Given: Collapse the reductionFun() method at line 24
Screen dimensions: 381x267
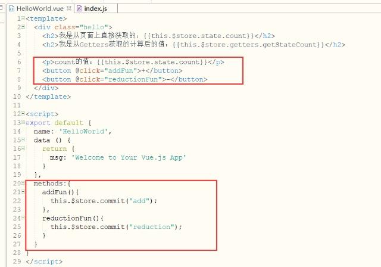Looking at the screenshot, I should coord(23,218).
